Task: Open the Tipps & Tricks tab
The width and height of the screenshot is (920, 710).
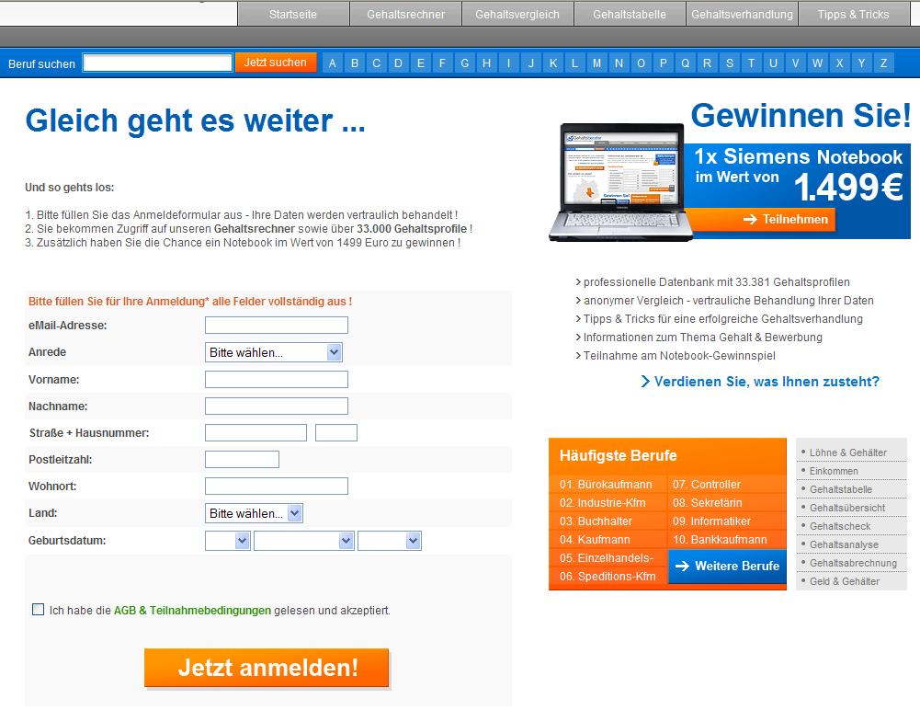Action: 853,14
